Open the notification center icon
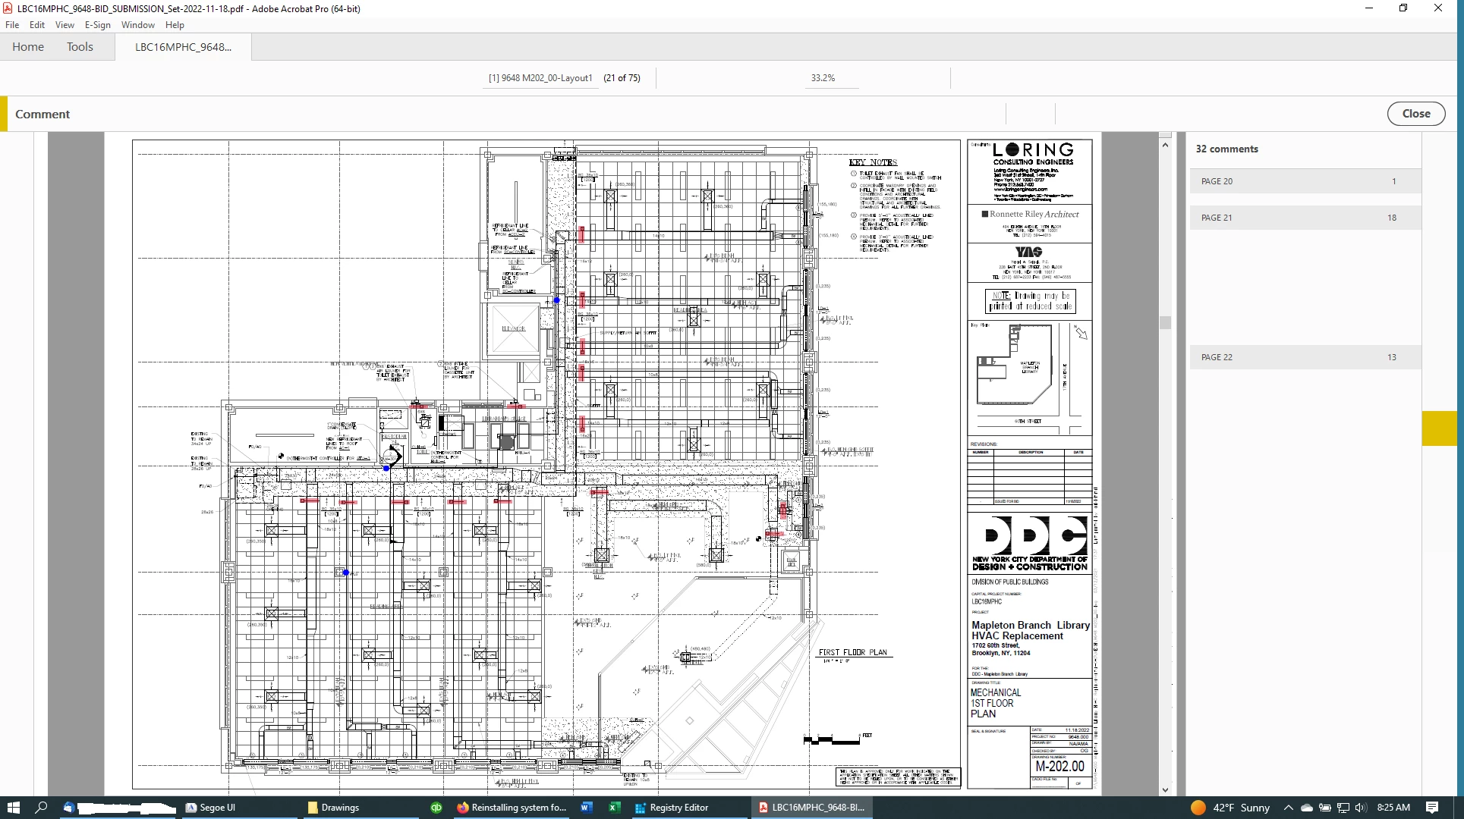The image size is (1464, 819). click(x=1432, y=808)
